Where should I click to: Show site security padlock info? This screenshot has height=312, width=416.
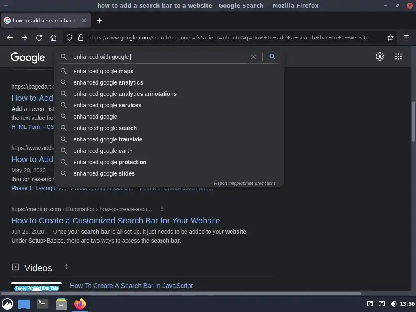[81, 38]
